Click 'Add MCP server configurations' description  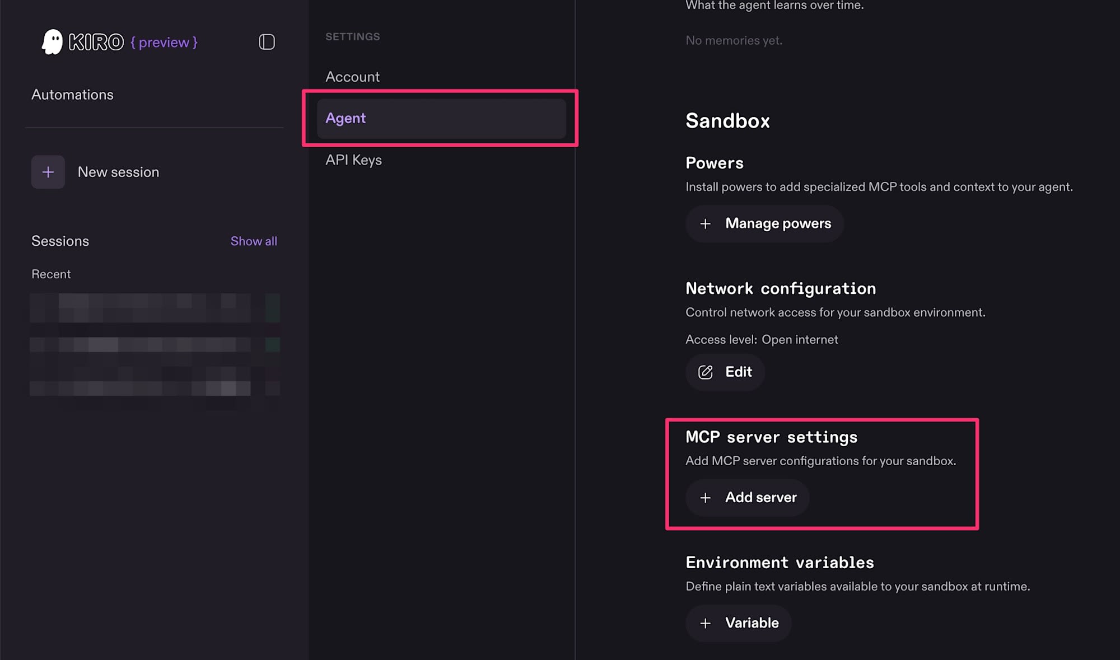point(821,461)
